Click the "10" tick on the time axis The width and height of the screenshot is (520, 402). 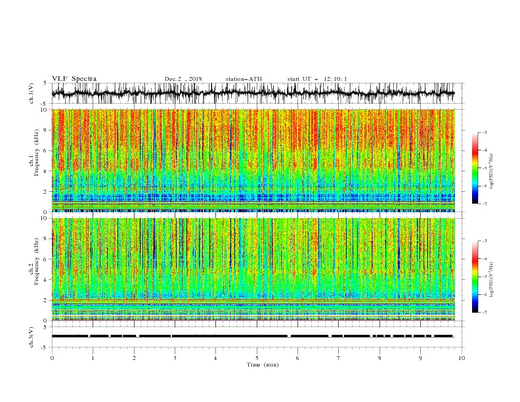pos(462,358)
